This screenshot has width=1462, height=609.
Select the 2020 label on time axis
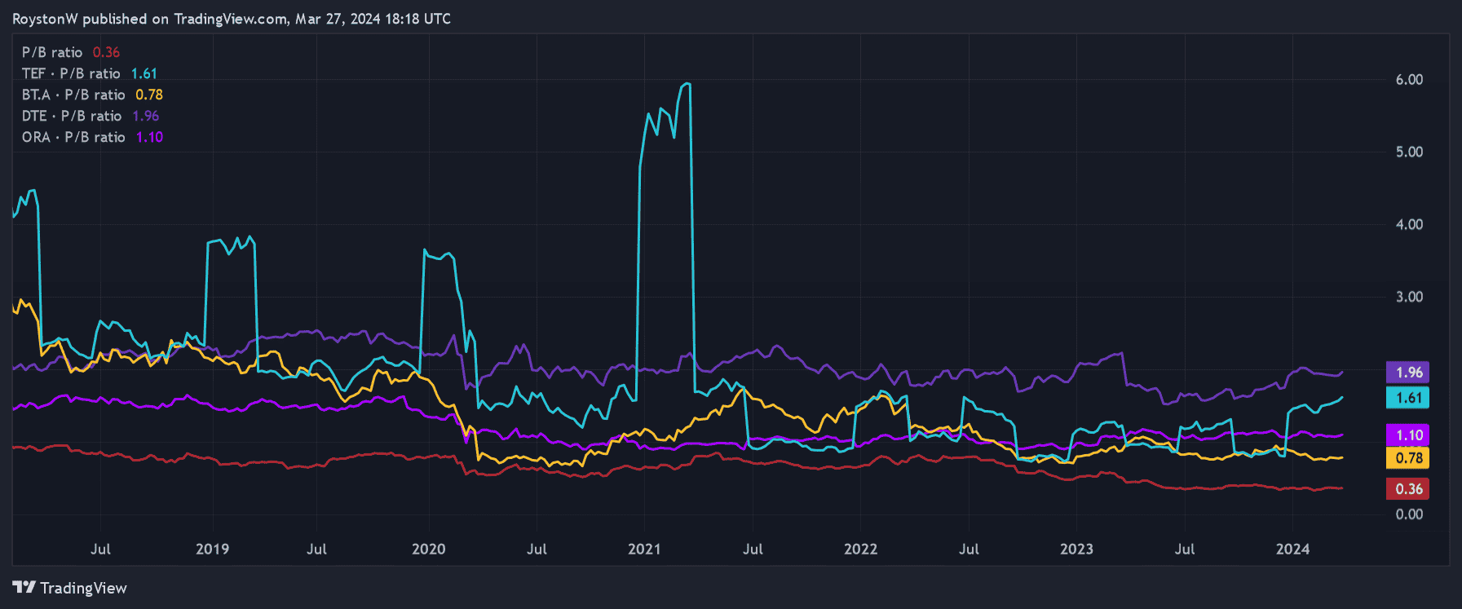click(428, 549)
